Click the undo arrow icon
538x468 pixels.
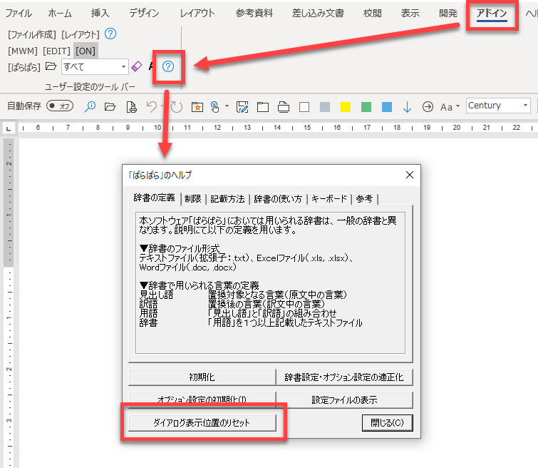150,106
